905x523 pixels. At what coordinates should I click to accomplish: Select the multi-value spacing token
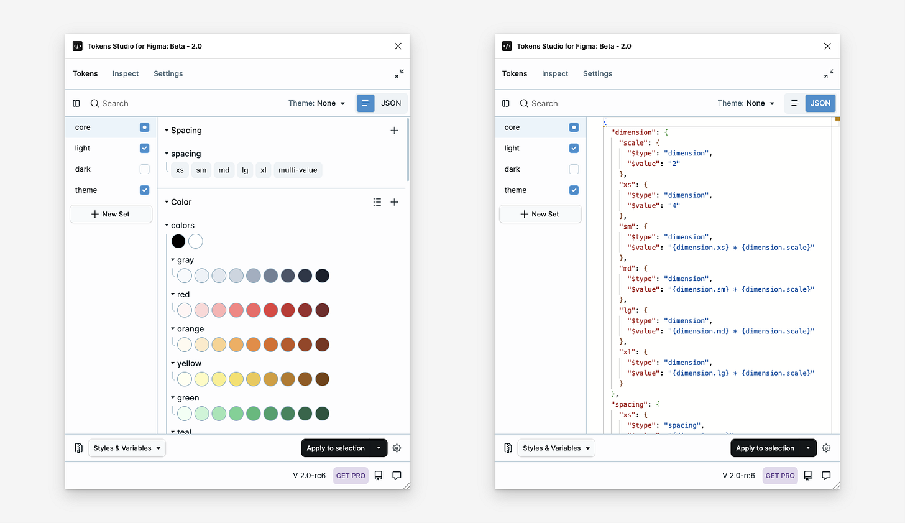298,170
